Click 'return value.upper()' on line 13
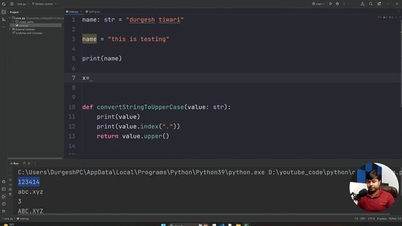 [133, 136]
